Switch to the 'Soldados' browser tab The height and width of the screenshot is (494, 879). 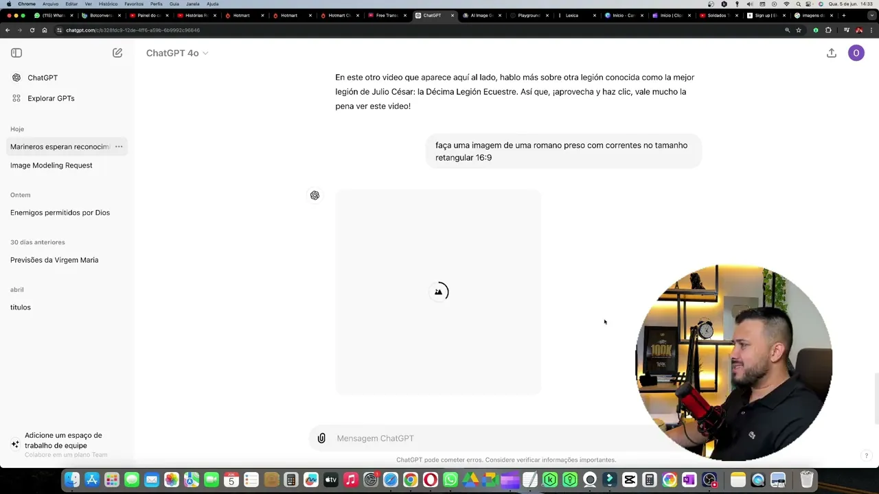[x=718, y=15]
